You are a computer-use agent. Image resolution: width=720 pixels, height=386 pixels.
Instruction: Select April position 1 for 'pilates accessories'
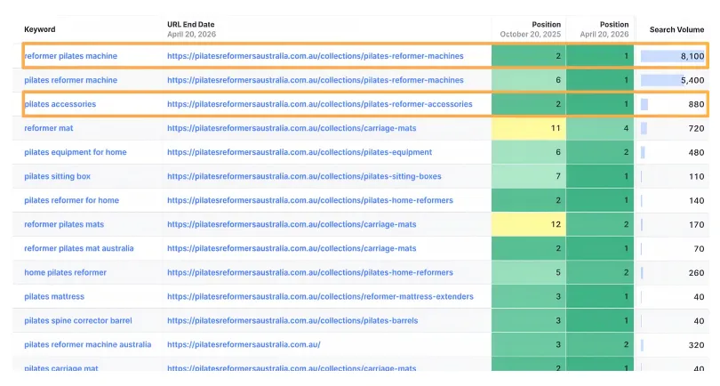[600, 104]
